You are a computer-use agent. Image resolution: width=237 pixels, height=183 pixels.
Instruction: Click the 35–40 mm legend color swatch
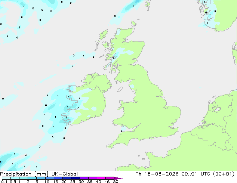click(x=93, y=178)
